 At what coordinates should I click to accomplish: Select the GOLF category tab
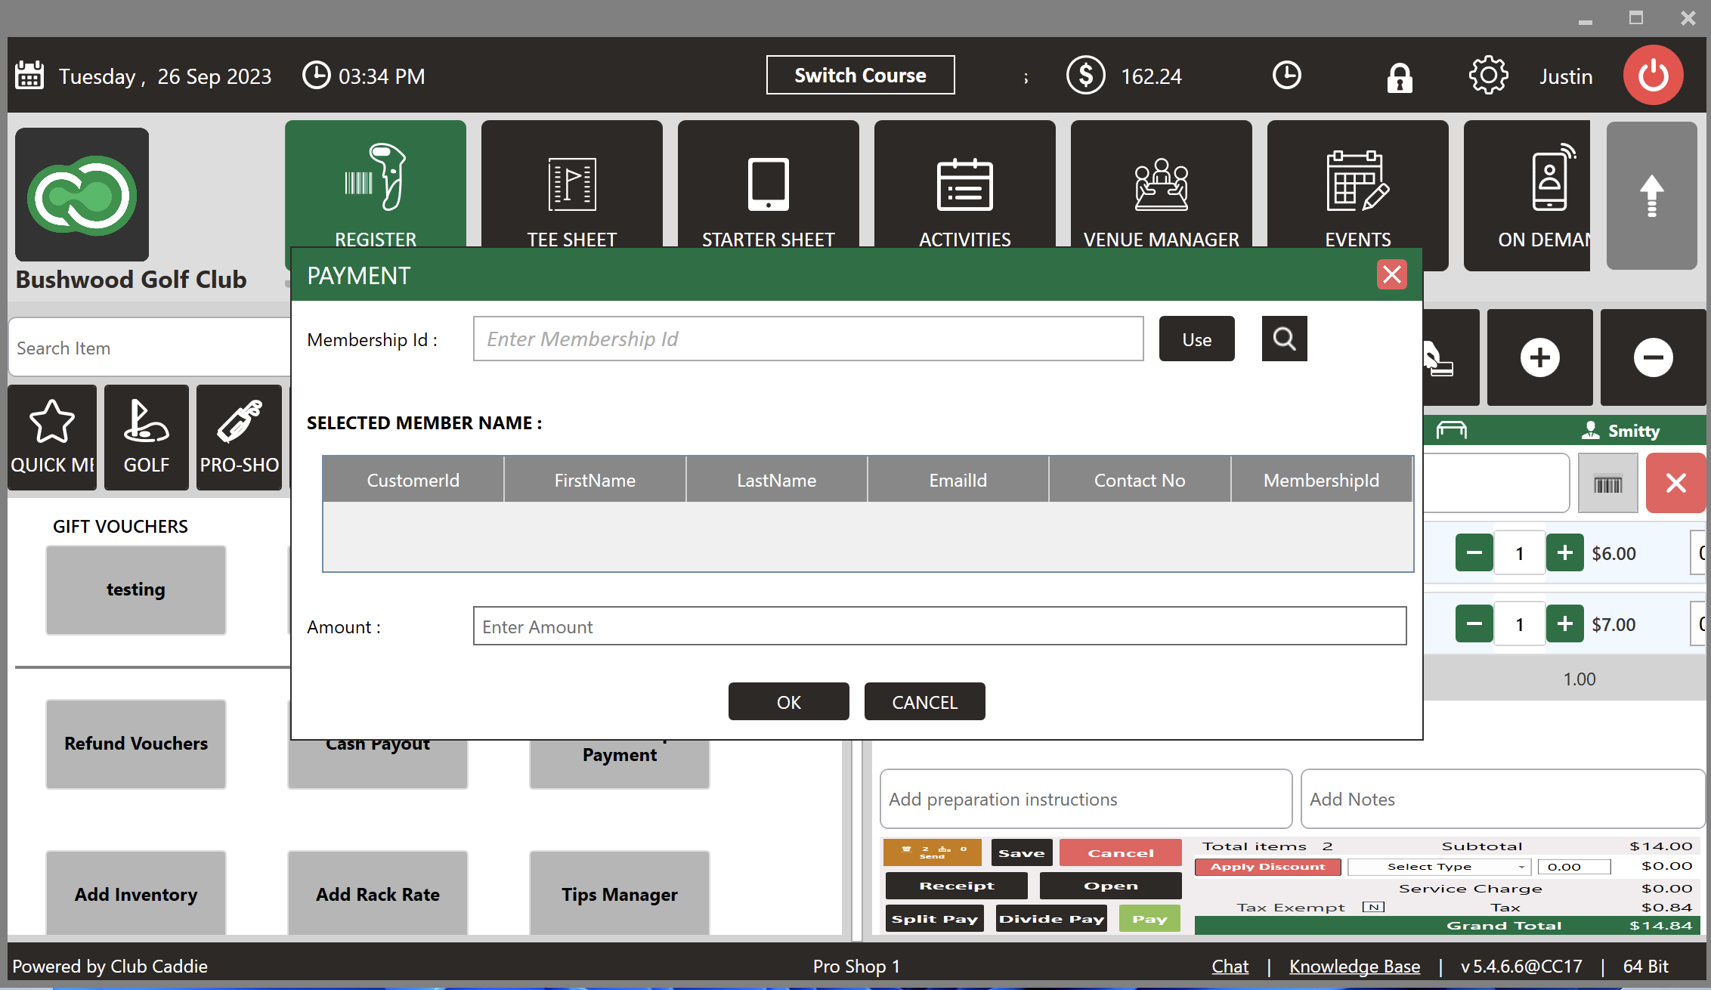point(146,438)
